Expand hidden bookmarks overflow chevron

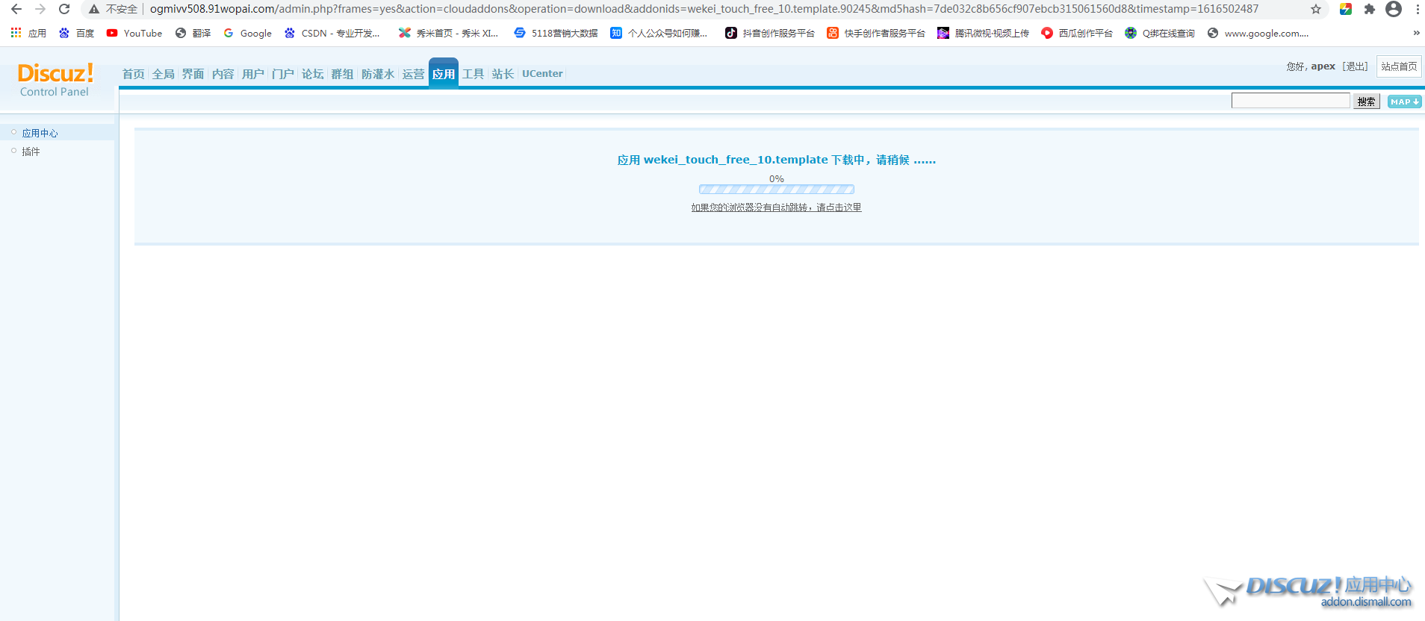pos(1416,33)
